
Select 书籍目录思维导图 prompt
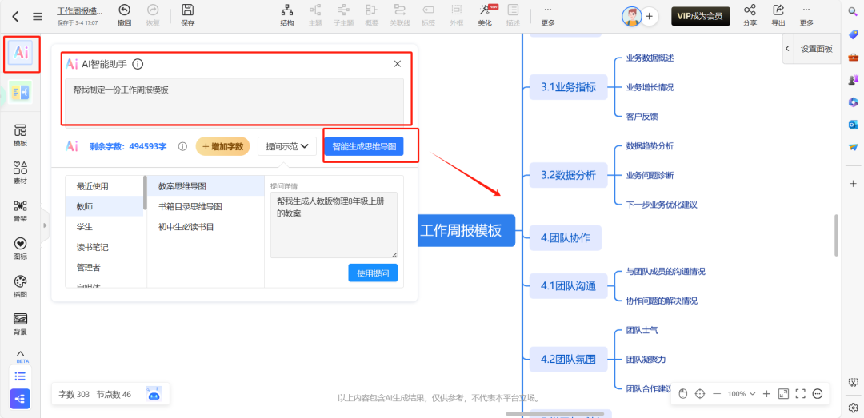click(206, 206)
